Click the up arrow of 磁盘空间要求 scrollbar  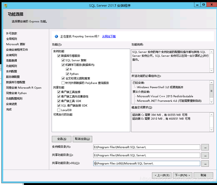click(211, 115)
